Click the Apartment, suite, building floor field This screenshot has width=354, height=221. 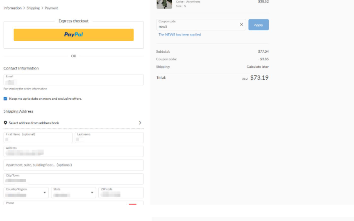[74, 165]
